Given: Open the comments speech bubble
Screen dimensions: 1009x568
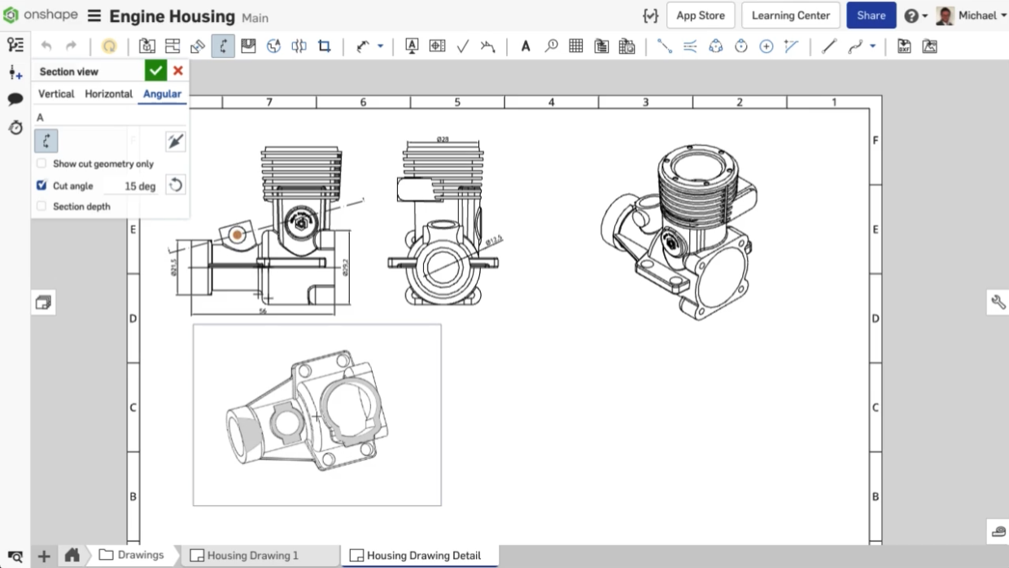Looking at the screenshot, I should click(x=15, y=100).
